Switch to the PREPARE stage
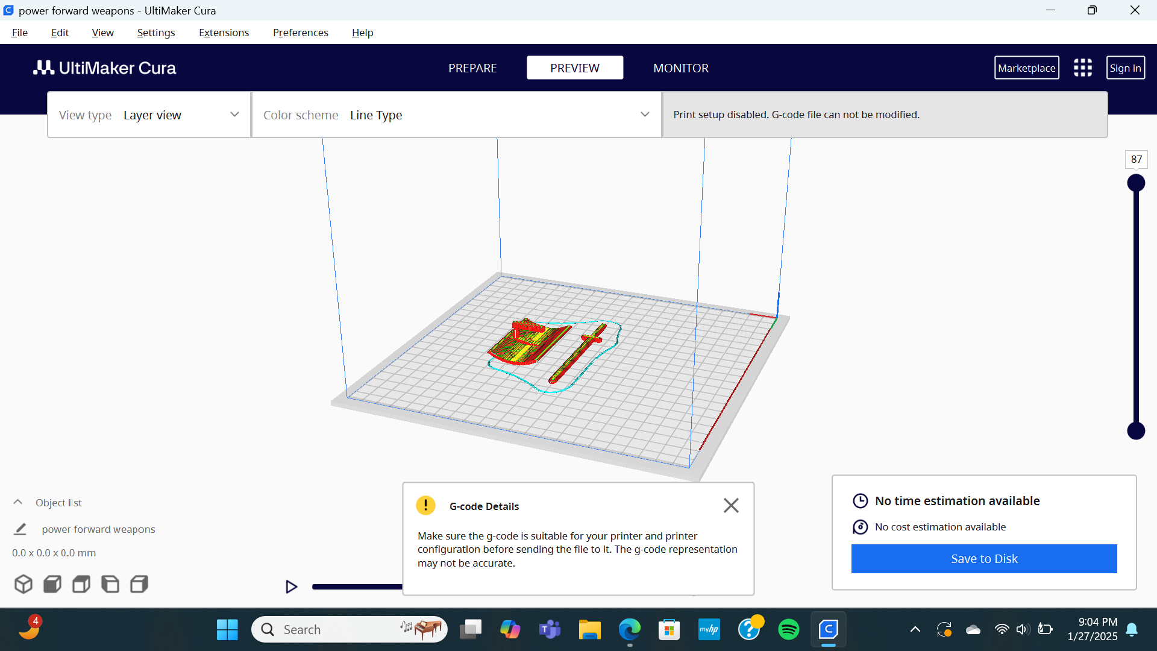Viewport: 1157px width, 651px height. click(x=472, y=68)
